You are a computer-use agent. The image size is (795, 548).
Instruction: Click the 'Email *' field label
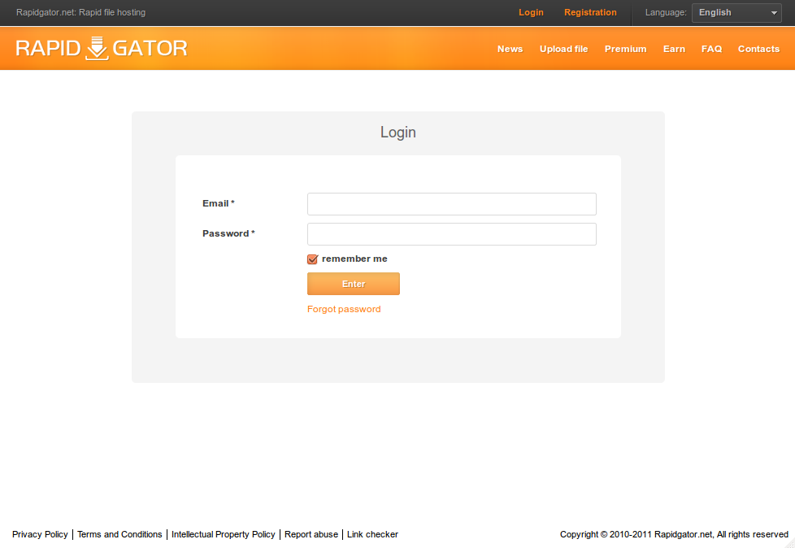(x=219, y=203)
